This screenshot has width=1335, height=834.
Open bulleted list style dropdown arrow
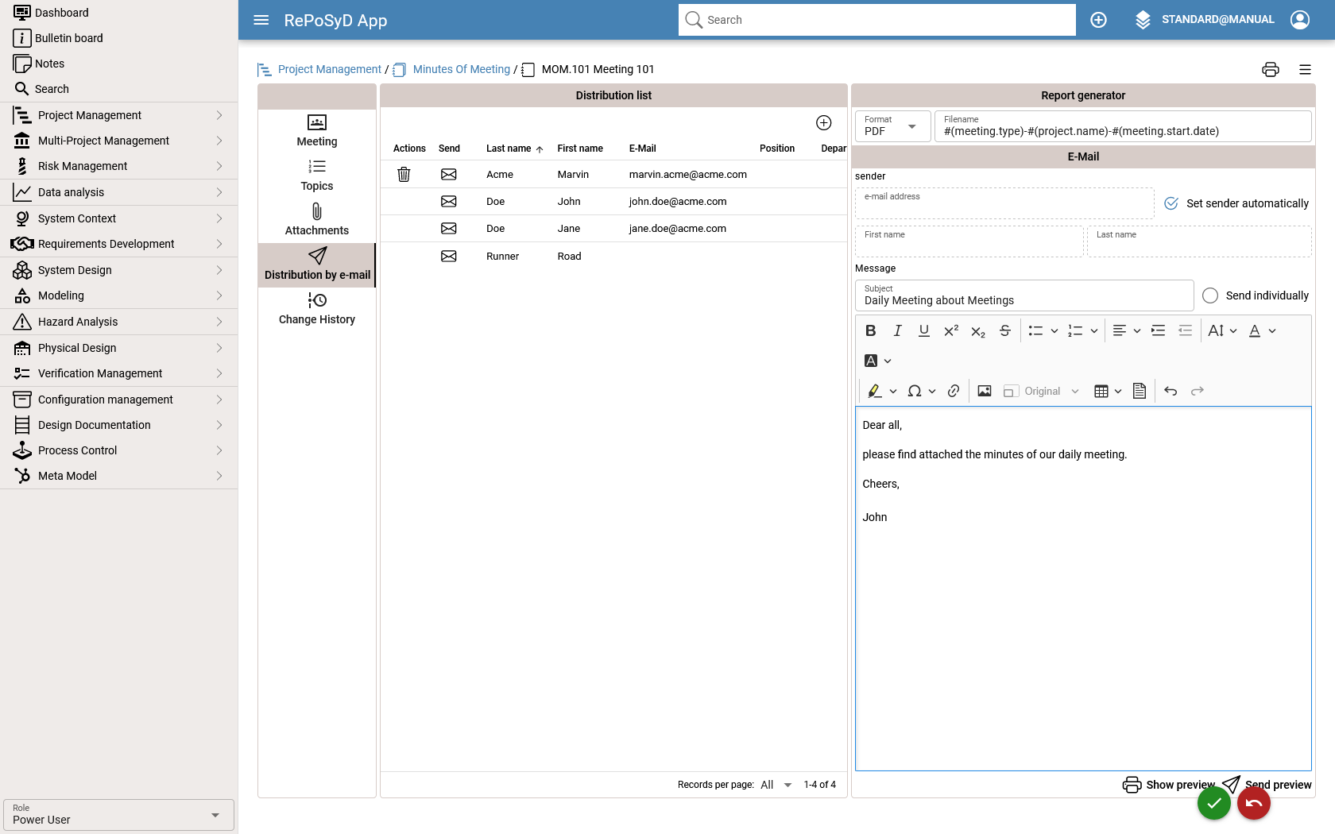pos(1054,330)
